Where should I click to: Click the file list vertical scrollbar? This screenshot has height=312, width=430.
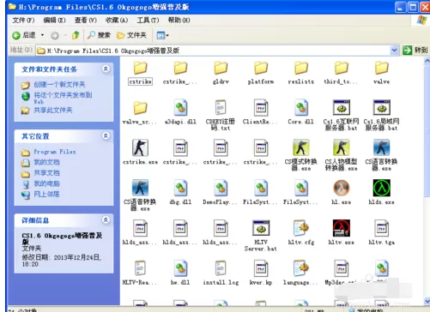tap(427, 182)
